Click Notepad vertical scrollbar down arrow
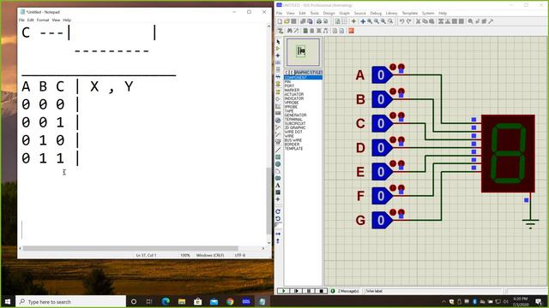 268,243
